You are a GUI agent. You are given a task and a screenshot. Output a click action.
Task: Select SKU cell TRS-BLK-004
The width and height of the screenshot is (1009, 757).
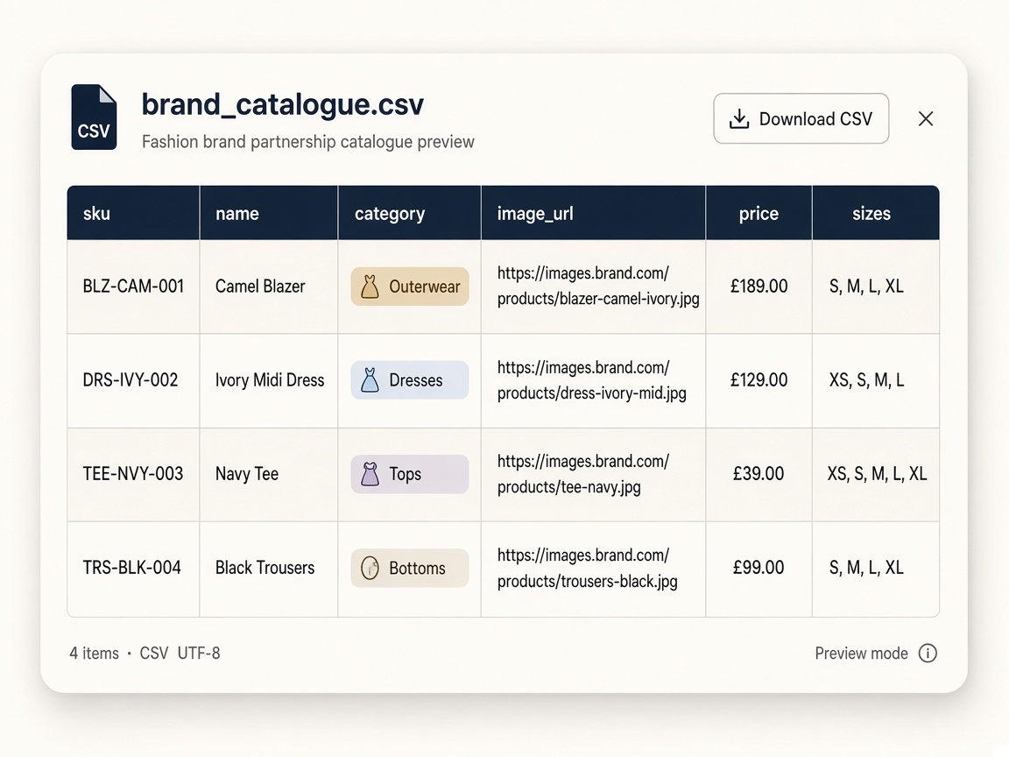tap(131, 568)
